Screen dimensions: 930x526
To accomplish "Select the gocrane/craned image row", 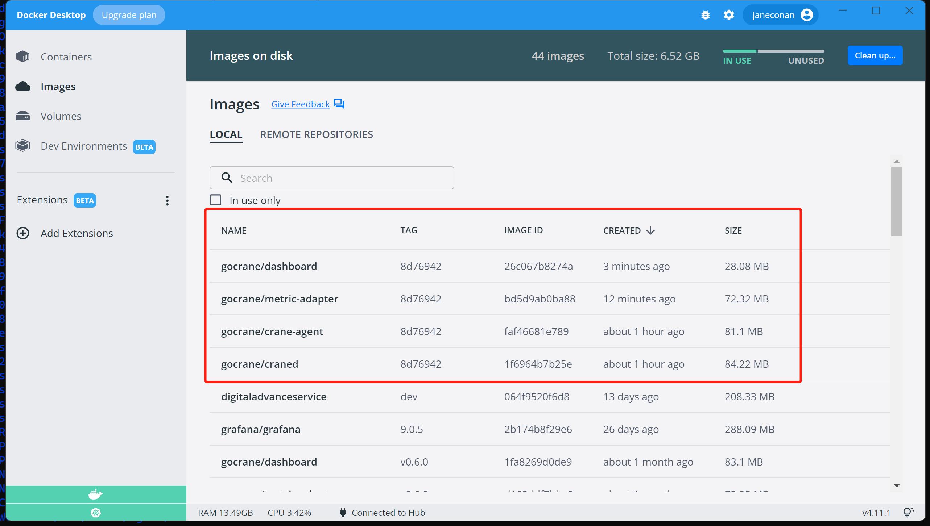I will (550, 364).
